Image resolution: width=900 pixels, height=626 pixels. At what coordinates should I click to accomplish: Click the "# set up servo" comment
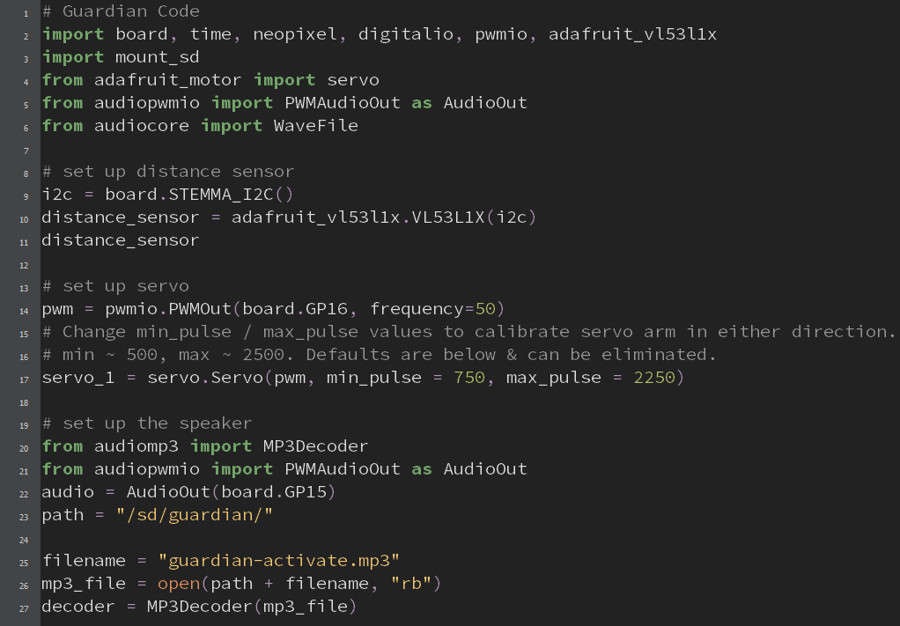[115, 286]
